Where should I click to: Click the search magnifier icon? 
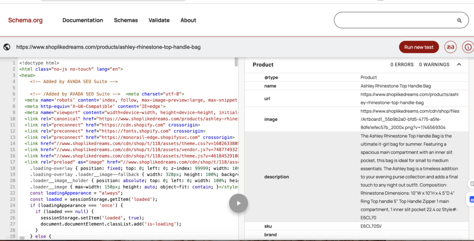tap(459, 20)
